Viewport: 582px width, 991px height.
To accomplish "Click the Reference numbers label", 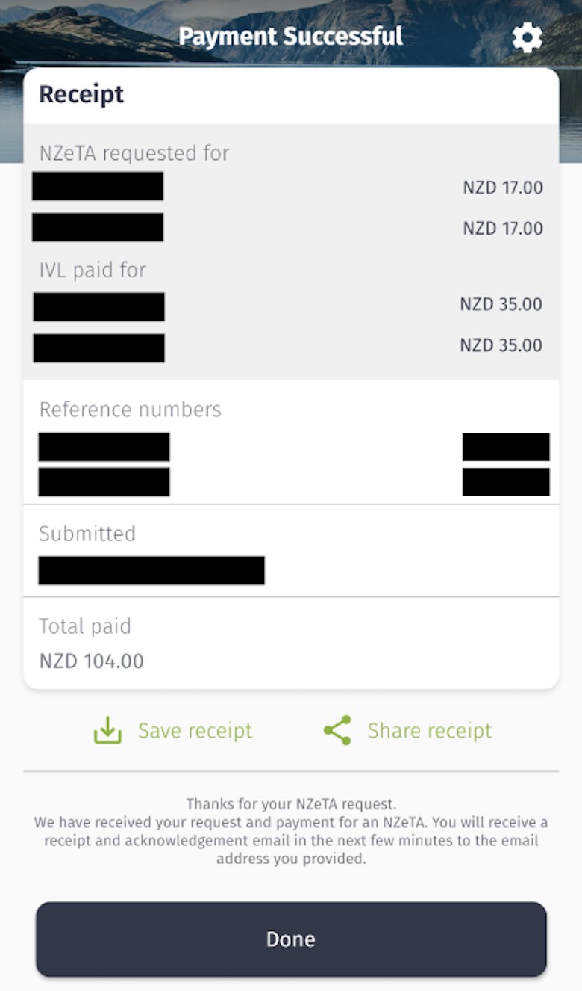I will 130,410.
